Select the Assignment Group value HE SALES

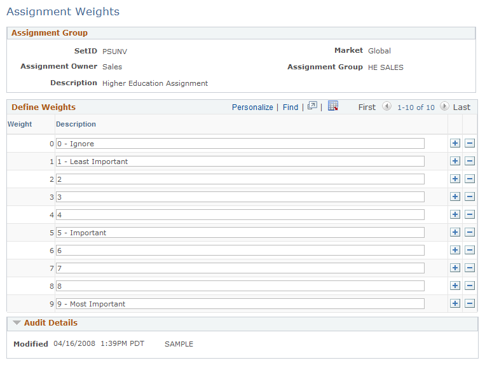pyautogui.click(x=386, y=67)
